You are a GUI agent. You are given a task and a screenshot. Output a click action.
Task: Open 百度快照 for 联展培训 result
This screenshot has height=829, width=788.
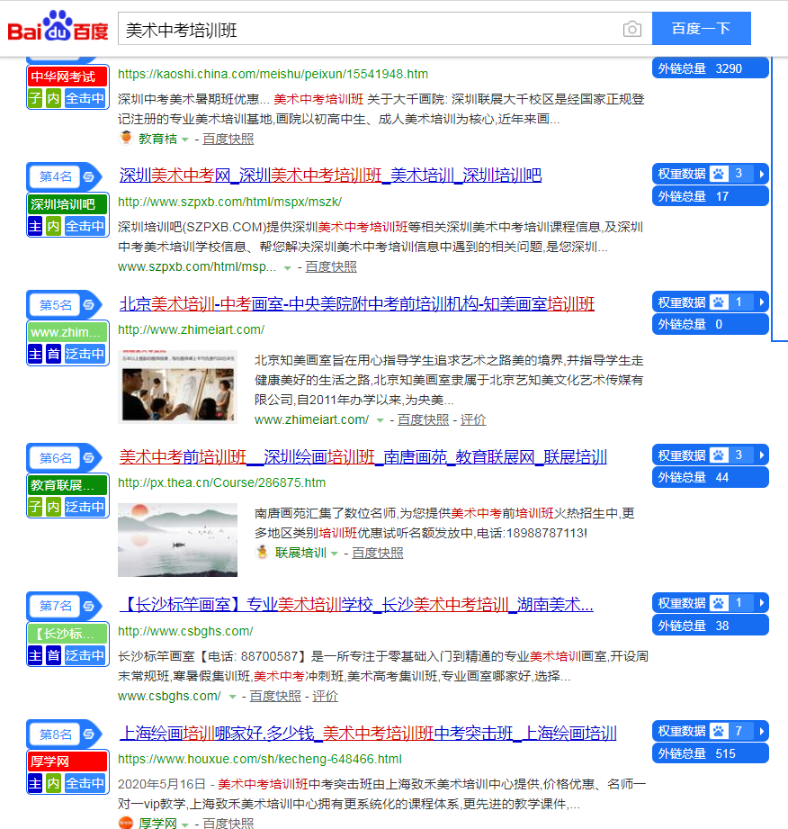click(377, 553)
